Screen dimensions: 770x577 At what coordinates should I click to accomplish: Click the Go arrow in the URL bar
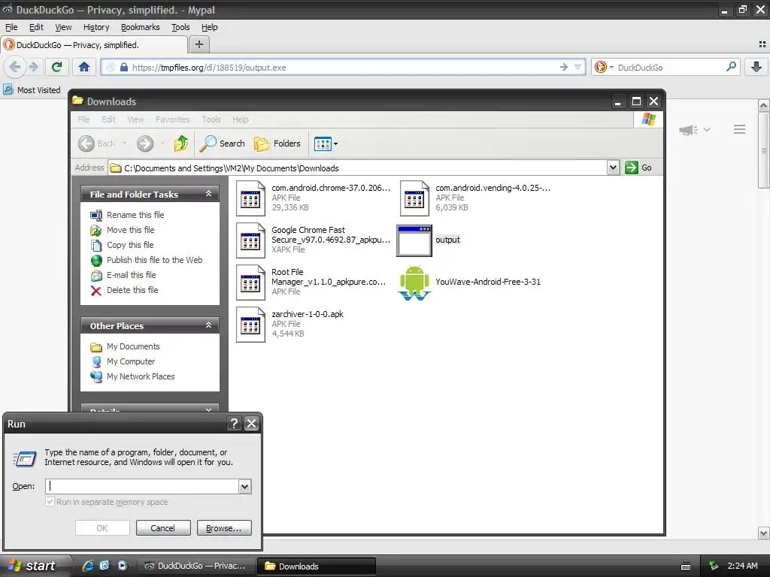point(564,67)
